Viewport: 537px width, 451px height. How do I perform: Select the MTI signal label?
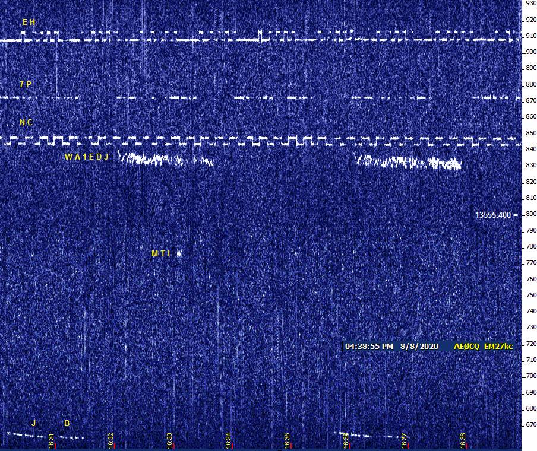point(160,254)
